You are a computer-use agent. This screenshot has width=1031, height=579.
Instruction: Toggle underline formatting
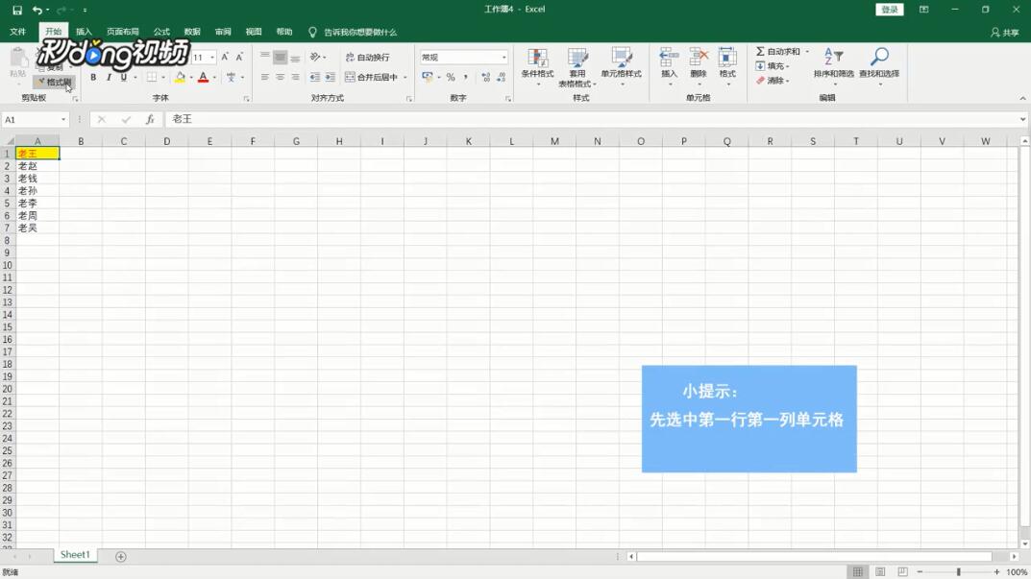coord(124,78)
